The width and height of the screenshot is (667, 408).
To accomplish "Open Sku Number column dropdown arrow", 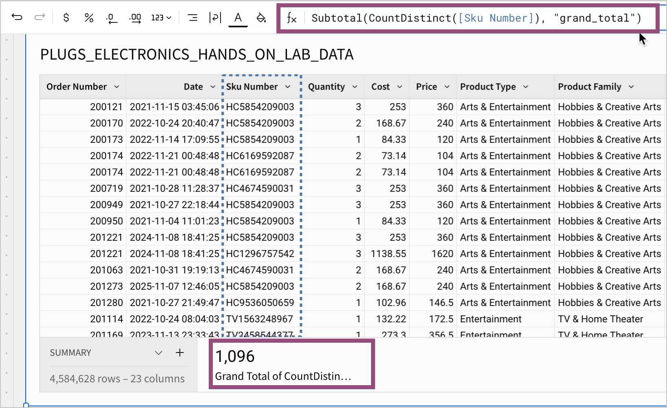I will tap(288, 86).
